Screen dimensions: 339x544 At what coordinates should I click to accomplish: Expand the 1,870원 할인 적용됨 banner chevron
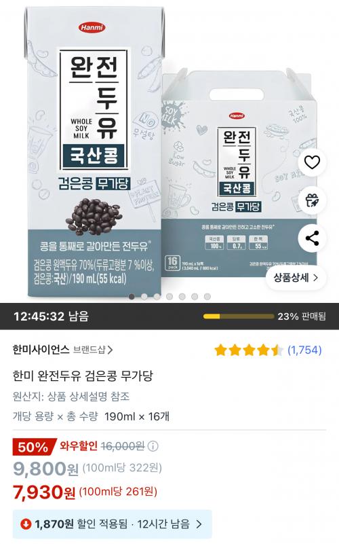tap(199, 524)
